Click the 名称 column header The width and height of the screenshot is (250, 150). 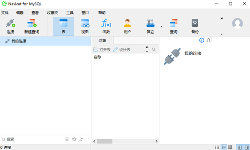(x=97, y=57)
